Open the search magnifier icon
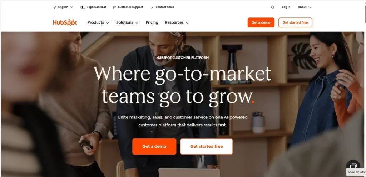The width and height of the screenshot is (366, 177). point(273,7)
